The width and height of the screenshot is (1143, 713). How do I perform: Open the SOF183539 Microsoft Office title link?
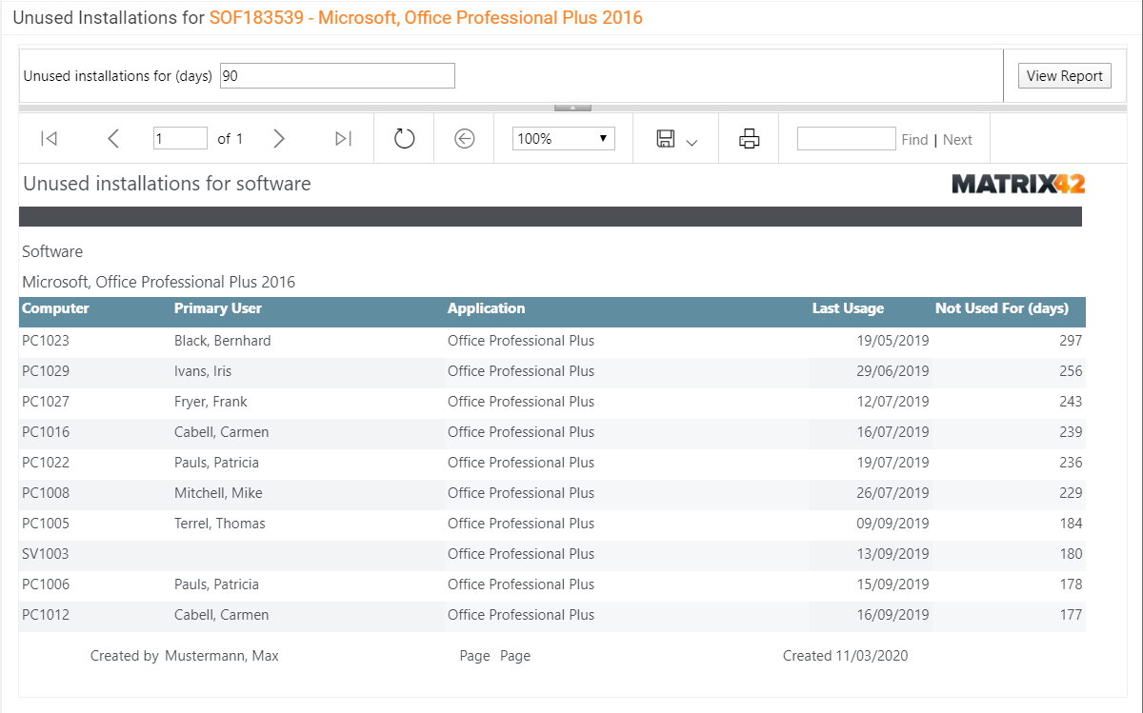(x=426, y=18)
